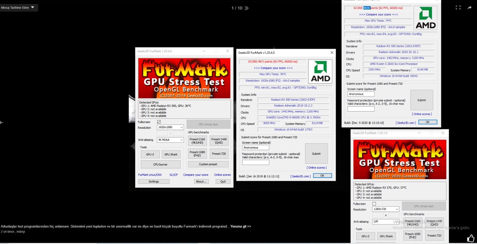This screenshot has width=477, height=244.
Task: Click GPU Shark in the FurMark 1.20.4.0 window
Action: pos(171,154)
